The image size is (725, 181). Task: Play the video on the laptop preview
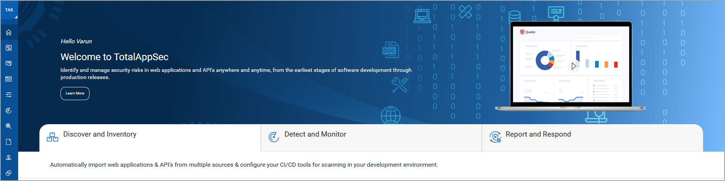(574, 66)
